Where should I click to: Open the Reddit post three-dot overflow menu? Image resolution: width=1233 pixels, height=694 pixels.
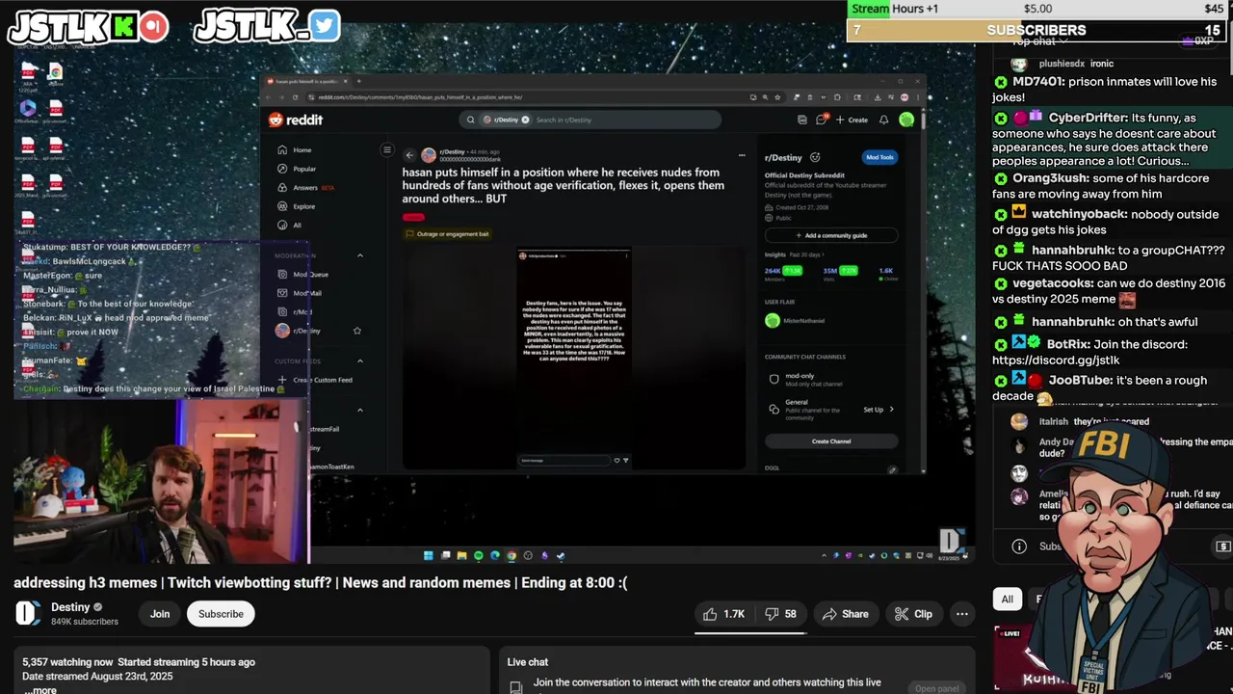pos(741,155)
